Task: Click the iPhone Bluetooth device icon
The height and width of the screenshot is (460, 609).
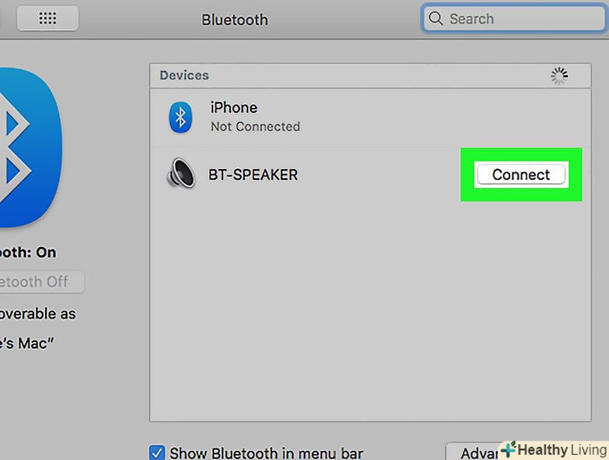Action: (180, 117)
